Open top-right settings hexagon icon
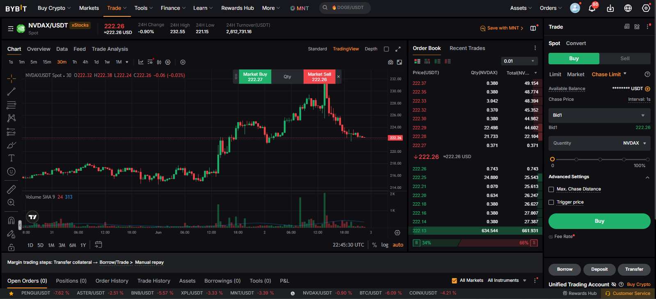Screen dimensions: 656x299 [x=646, y=8]
